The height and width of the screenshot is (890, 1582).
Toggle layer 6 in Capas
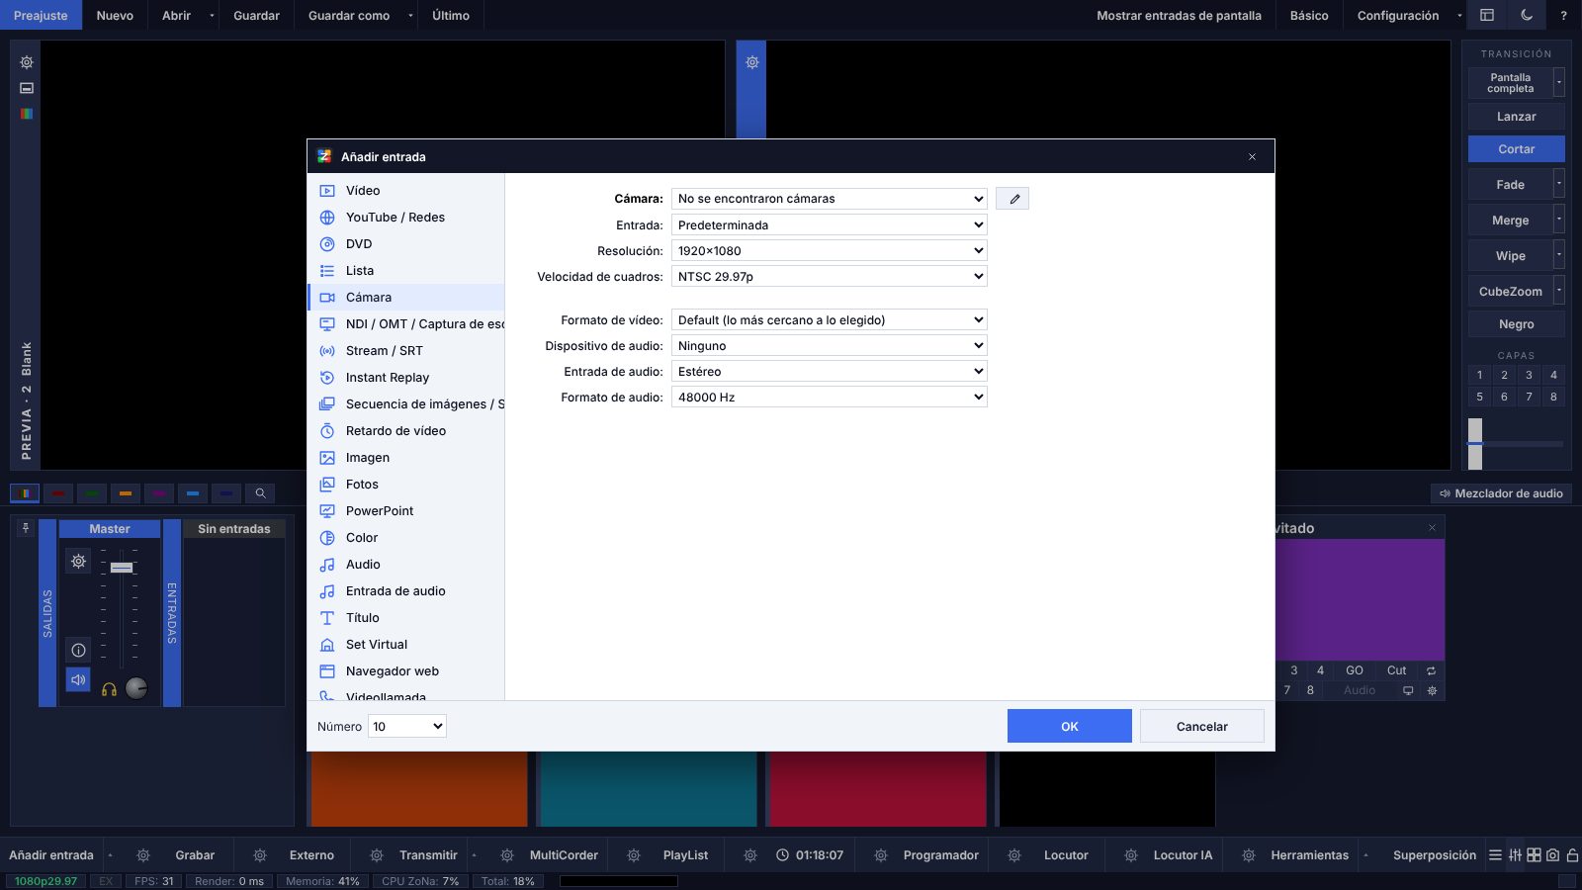[1504, 397]
